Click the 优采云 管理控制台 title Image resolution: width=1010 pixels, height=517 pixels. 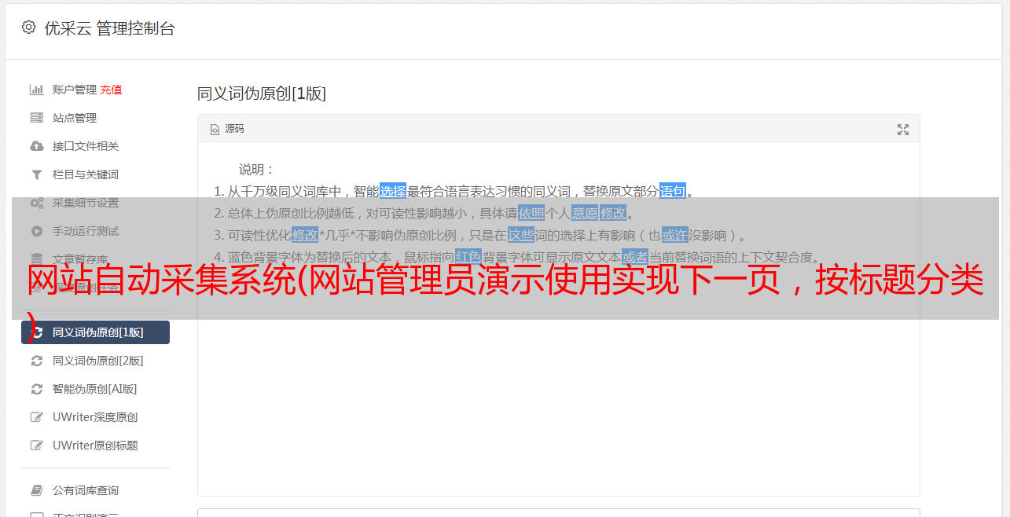pos(109,28)
